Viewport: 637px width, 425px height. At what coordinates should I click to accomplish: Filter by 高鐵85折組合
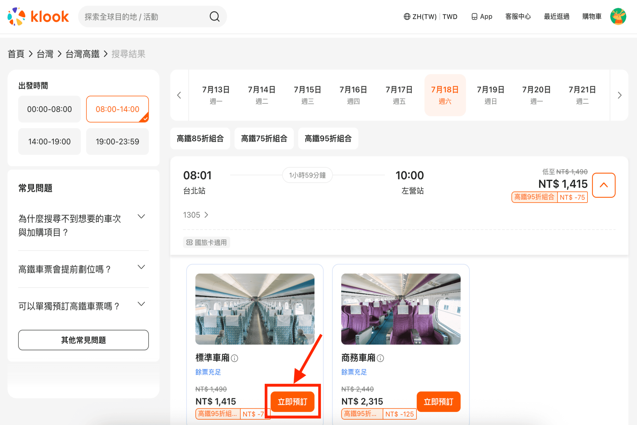200,138
